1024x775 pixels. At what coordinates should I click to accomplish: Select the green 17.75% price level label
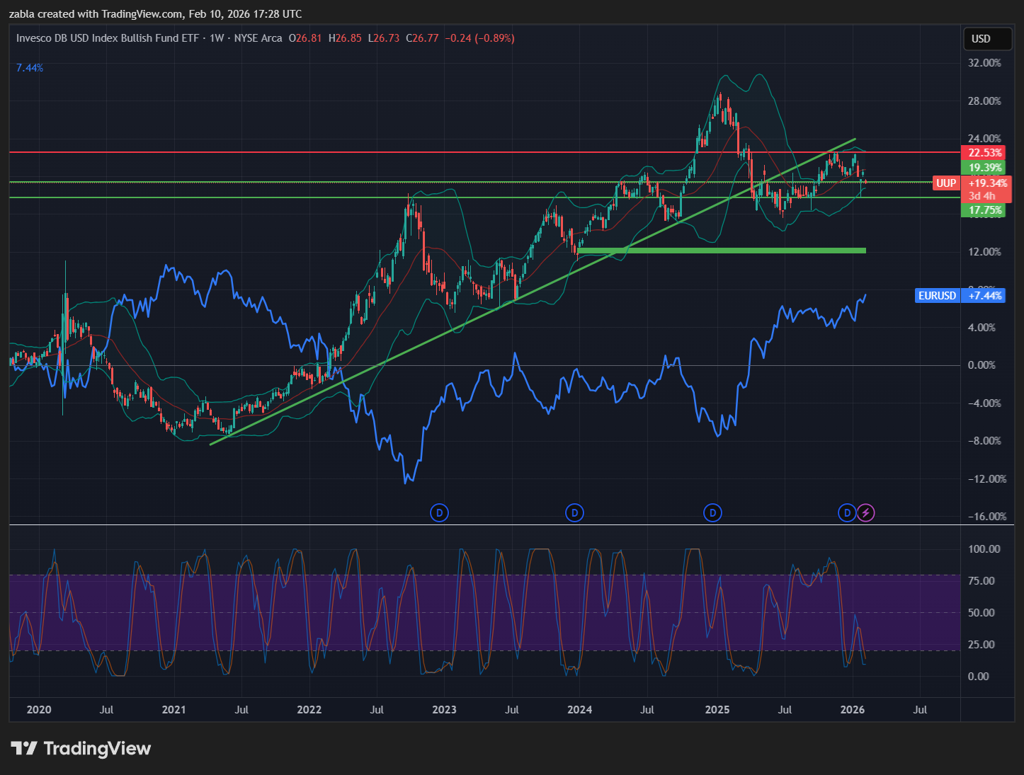click(985, 210)
